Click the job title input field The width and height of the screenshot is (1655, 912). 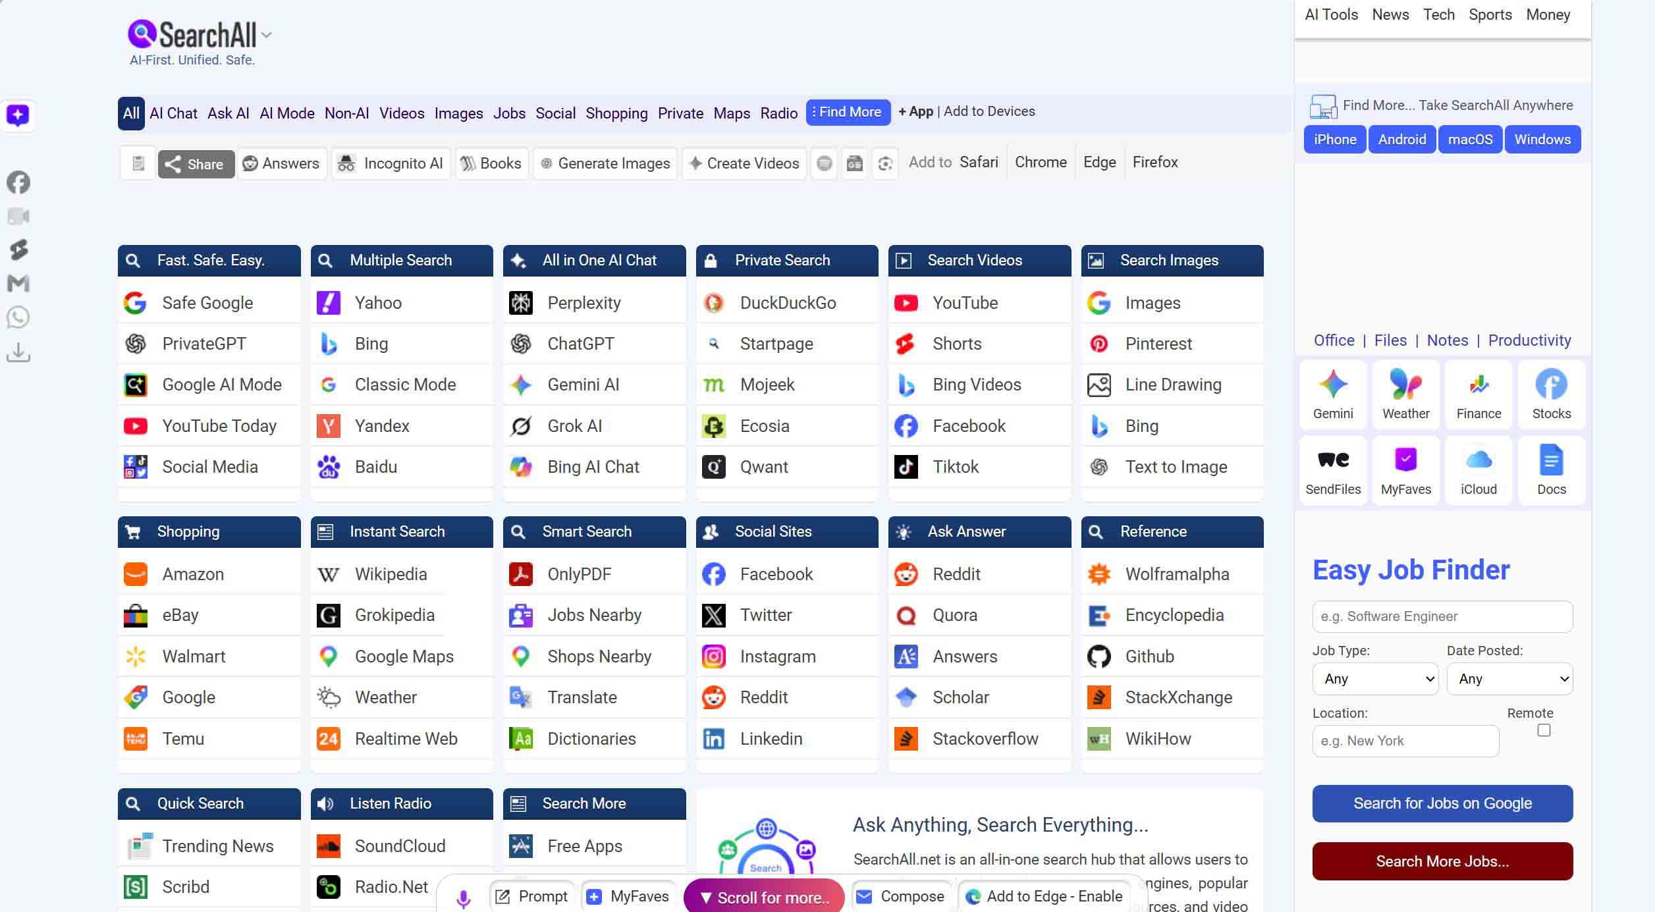[x=1442, y=616]
